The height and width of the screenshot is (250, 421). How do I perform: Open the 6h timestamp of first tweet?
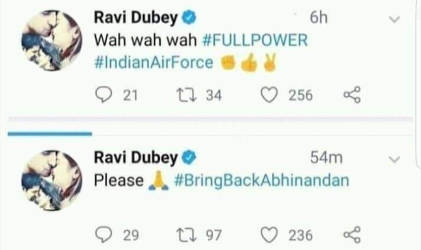point(319,18)
